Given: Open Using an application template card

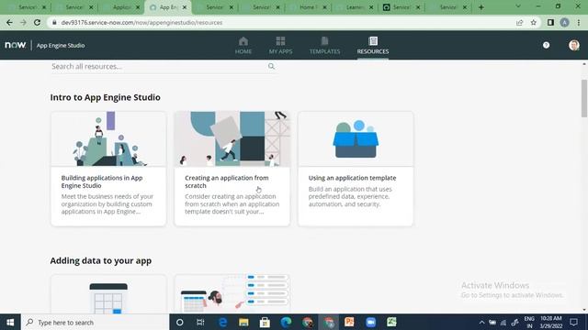Looking at the screenshot, I should click(356, 169).
